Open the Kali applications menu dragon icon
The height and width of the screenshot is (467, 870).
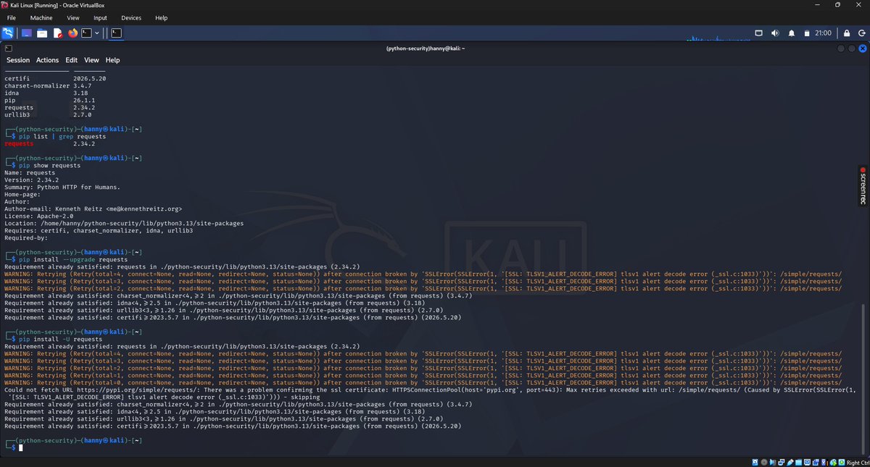coord(9,33)
